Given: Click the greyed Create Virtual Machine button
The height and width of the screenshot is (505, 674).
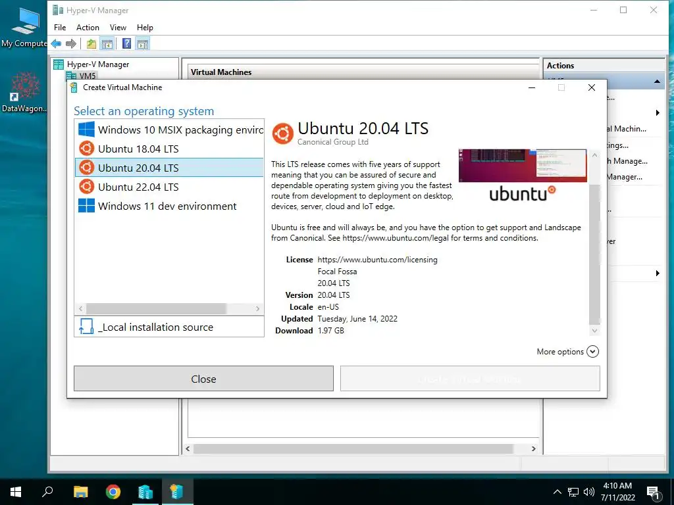Looking at the screenshot, I should [470, 379].
